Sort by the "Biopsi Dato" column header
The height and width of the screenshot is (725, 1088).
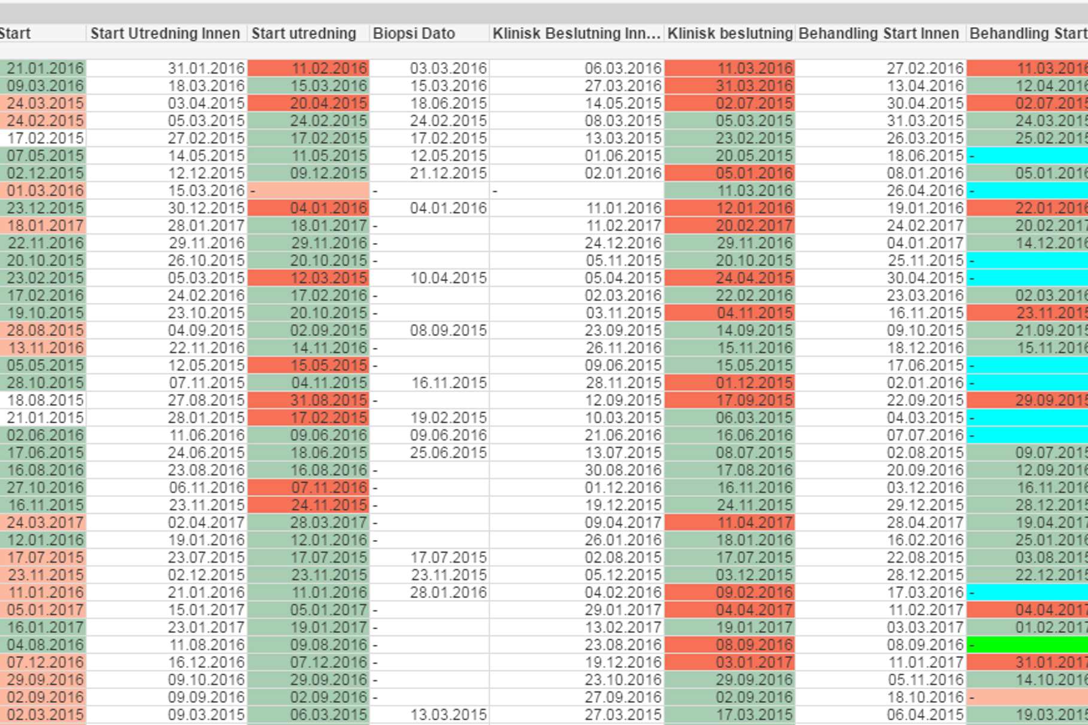pyautogui.click(x=414, y=34)
